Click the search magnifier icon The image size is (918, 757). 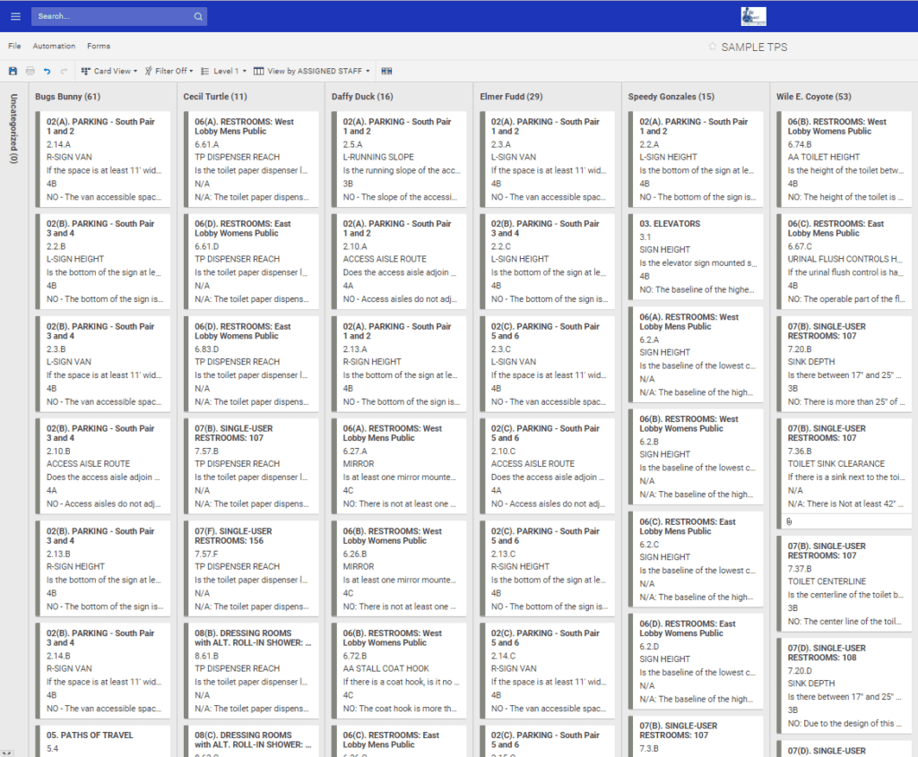198,16
